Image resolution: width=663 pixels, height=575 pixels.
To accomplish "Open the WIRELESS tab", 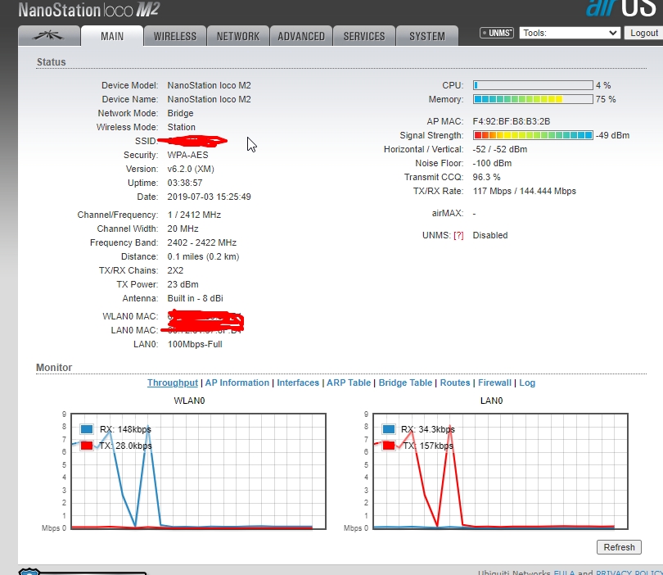I will 175,36.
